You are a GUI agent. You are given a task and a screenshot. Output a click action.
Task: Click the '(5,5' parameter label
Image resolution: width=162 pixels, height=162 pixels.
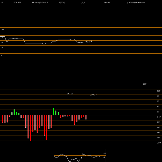click(x=83, y=3)
